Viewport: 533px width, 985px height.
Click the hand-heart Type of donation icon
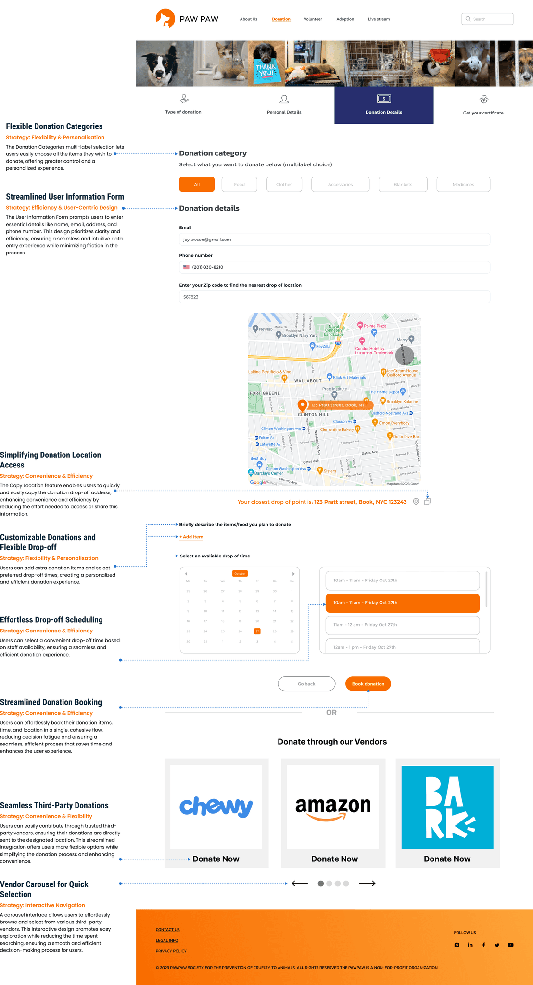pos(184,99)
